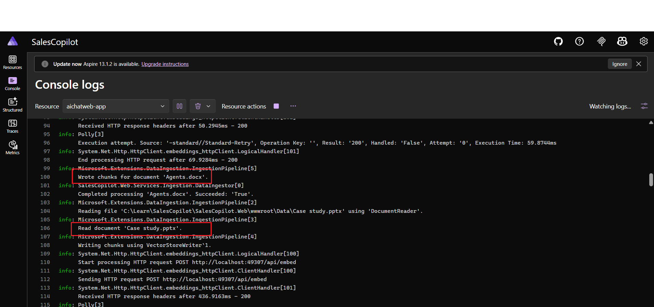Select the Traces icon in sidebar
This screenshot has height=307, width=654.
point(12,126)
